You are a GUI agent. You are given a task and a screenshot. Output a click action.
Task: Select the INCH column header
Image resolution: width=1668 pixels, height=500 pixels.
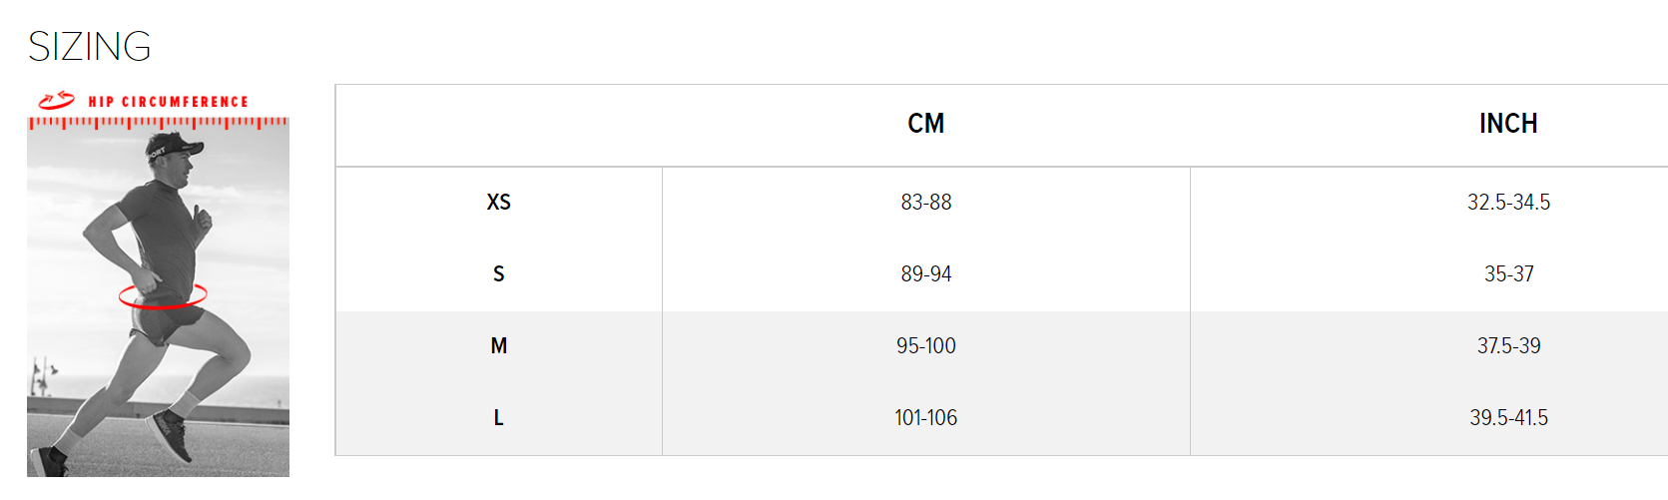pyautogui.click(x=1507, y=124)
